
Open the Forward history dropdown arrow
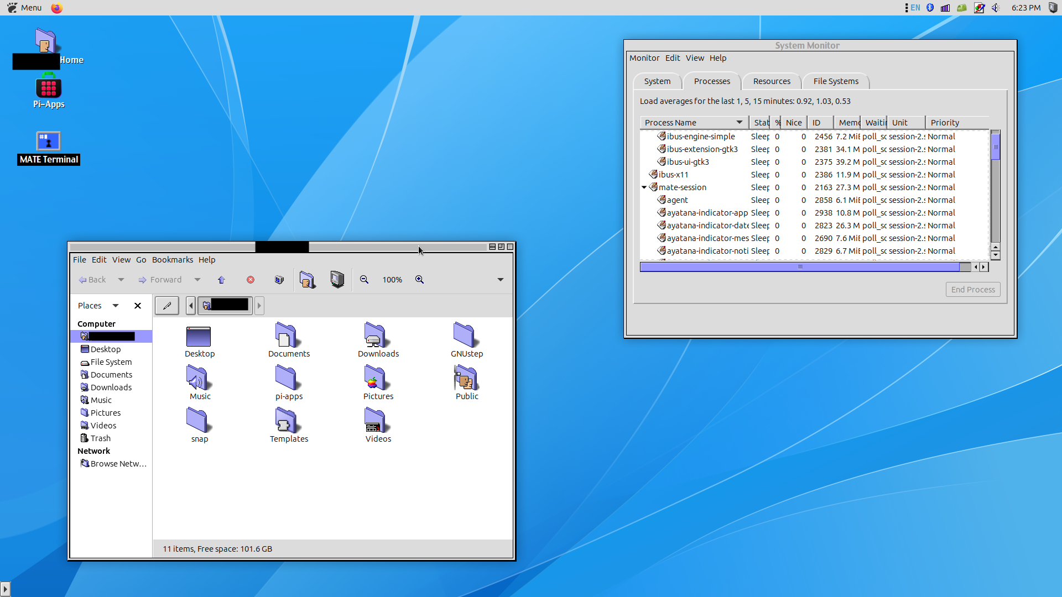click(197, 280)
